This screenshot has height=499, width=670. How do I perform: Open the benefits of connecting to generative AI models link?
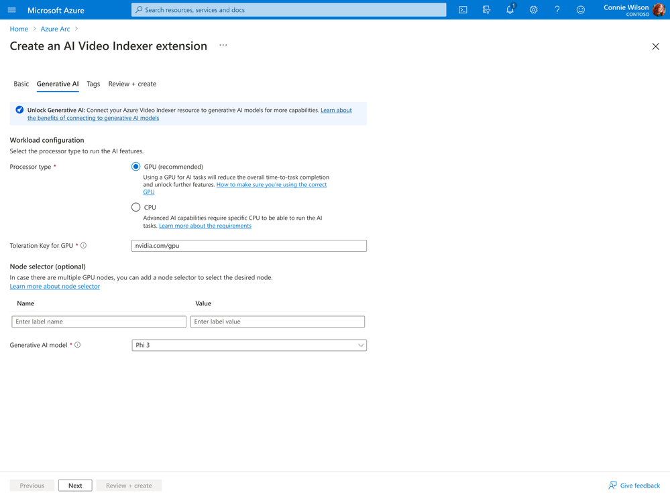190,114
